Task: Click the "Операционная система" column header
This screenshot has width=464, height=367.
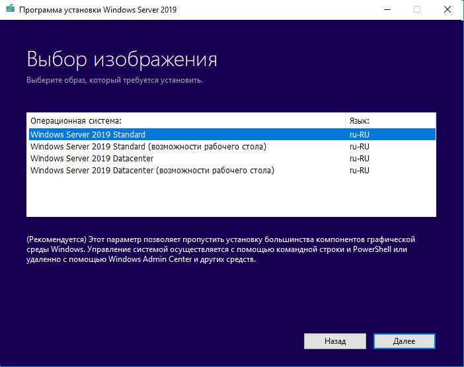Action: [x=76, y=121]
